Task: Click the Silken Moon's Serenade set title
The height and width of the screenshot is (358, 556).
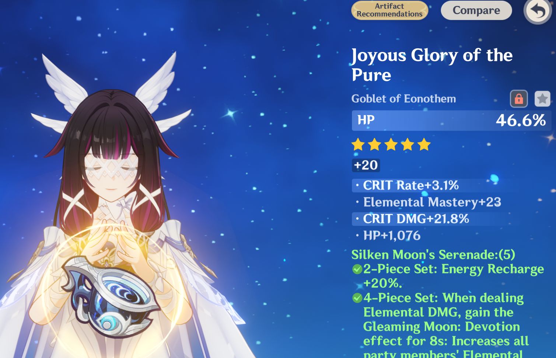Action: 433,255
